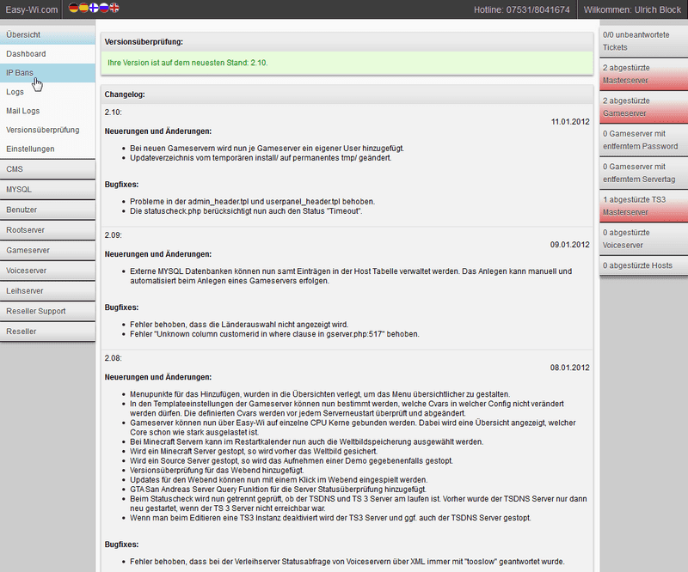The height and width of the screenshot is (572, 688).
Task: Open Einstellungen in the sidebar
Action: pyautogui.click(x=47, y=149)
